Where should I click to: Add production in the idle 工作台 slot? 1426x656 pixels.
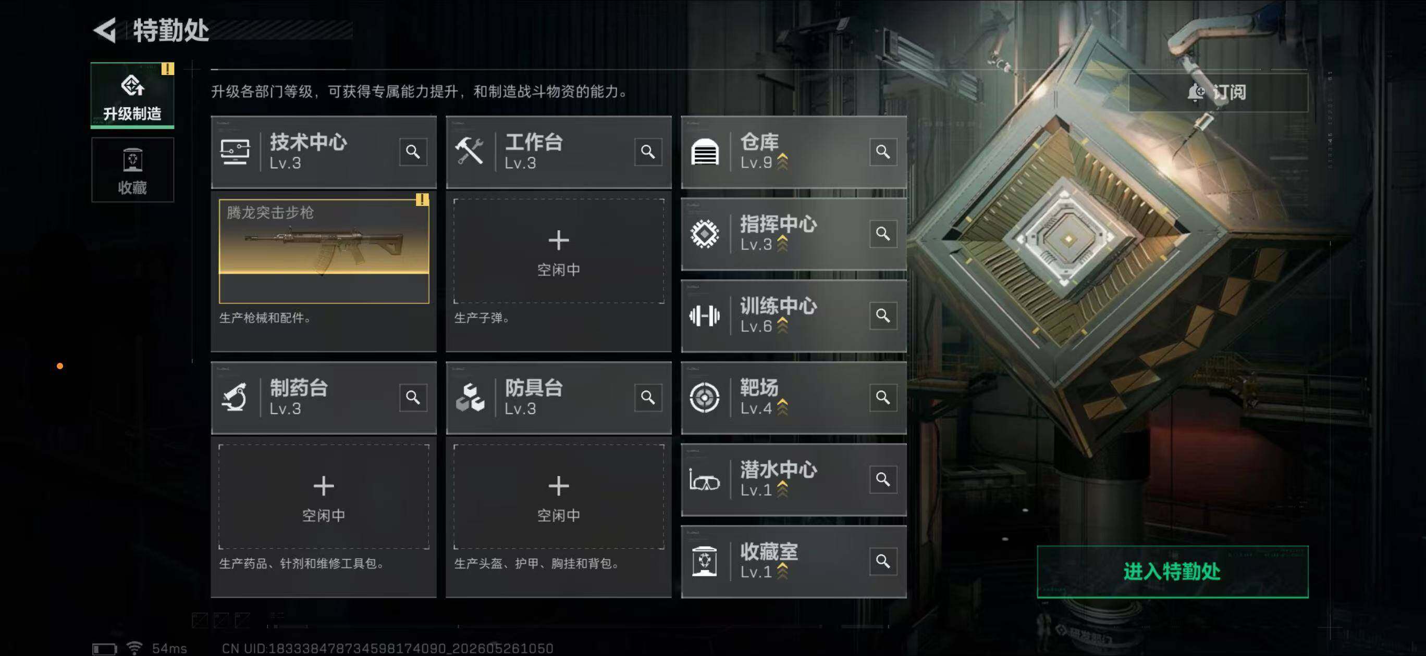559,251
